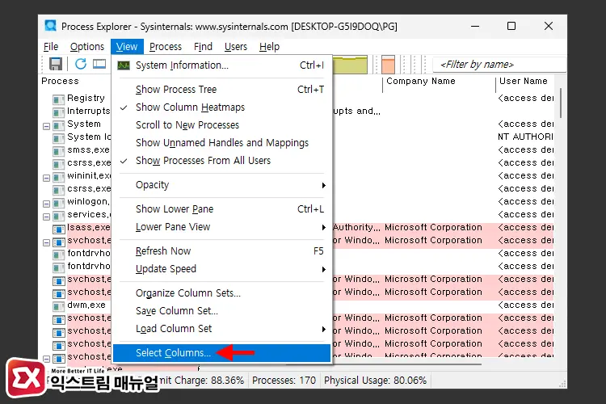
Task: Close the View menu
Action: [127, 47]
